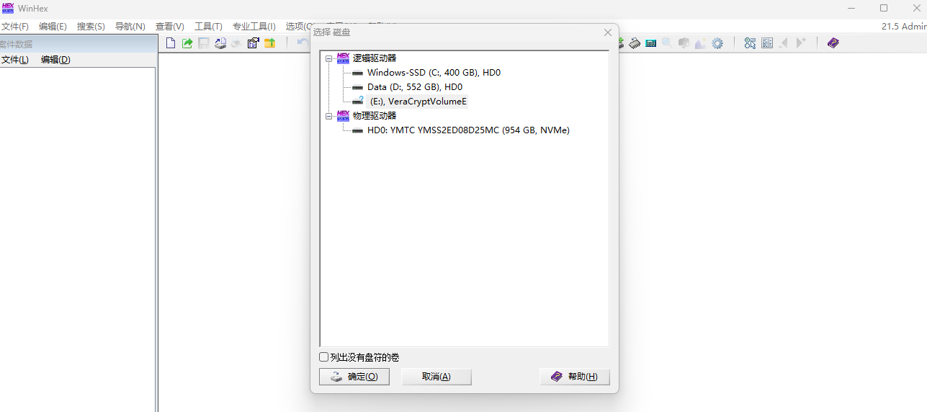
Task: Click the two-column text view toolbar icon
Action: 767,43
